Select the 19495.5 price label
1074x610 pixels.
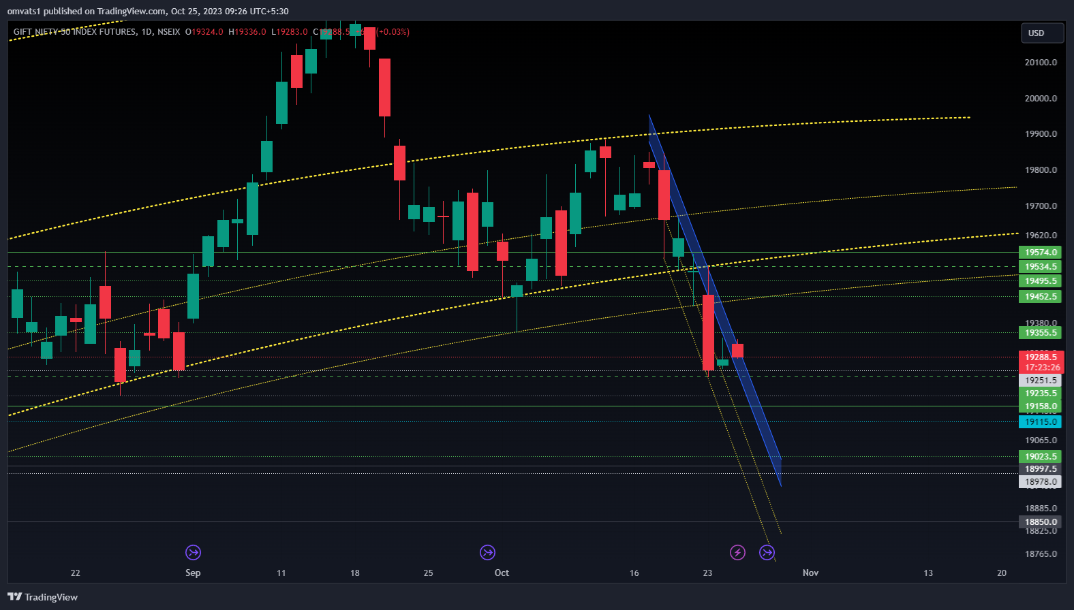(x=1040, y=281)
